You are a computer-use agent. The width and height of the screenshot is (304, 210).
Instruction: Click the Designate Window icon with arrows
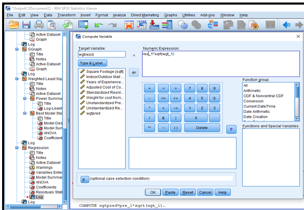[x=213, y=25]
